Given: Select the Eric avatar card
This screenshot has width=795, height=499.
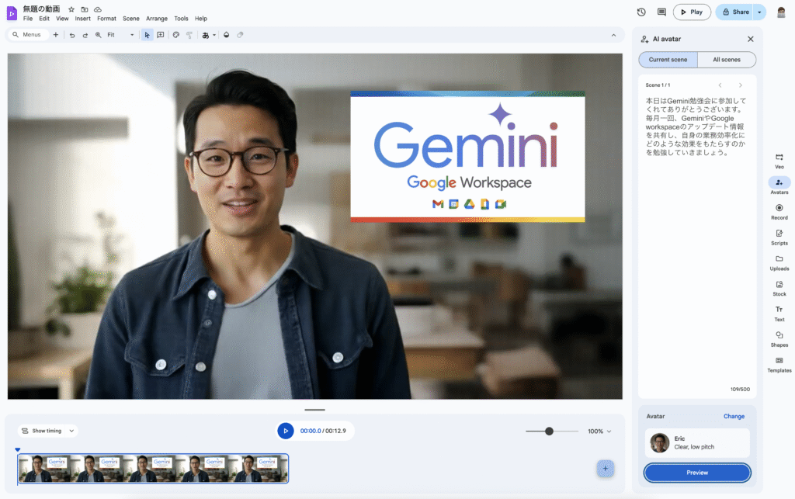Looking at the screenshot, I should (697, 443).
